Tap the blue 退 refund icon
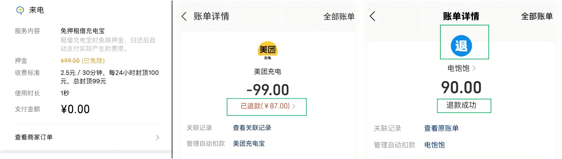The width and height of the screenshot is (562, 159). pyautogui.click(x=461, y=46)
